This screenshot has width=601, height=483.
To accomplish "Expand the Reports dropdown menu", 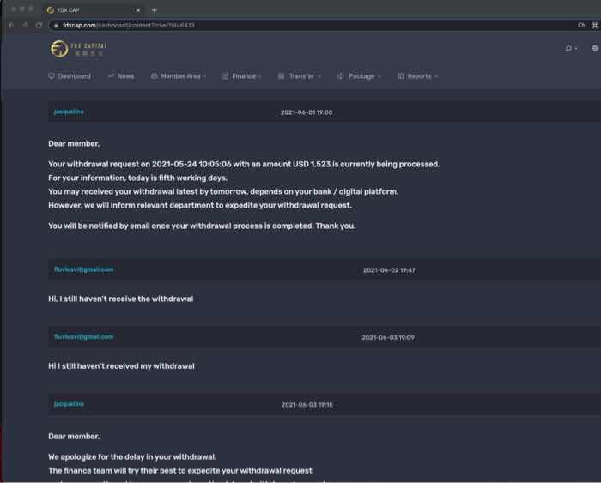I will pyautogui.click(x=418, y=76).
